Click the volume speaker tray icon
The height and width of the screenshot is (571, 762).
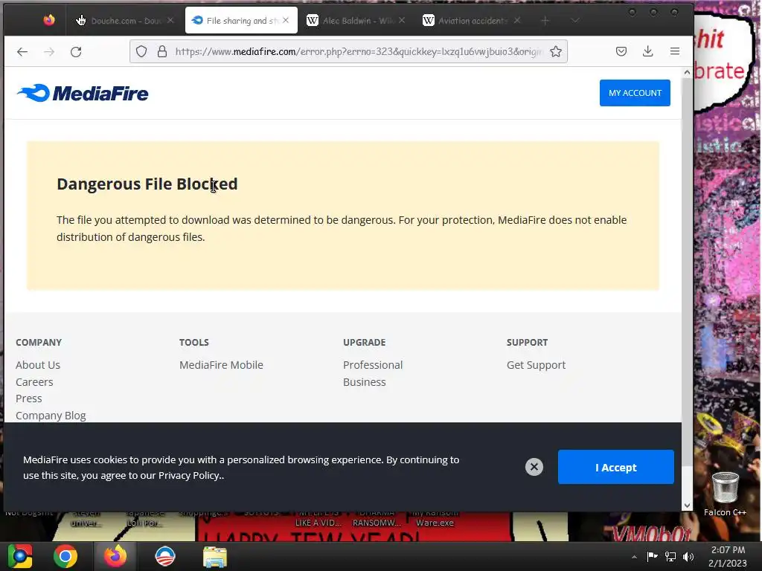click(688, 557)
